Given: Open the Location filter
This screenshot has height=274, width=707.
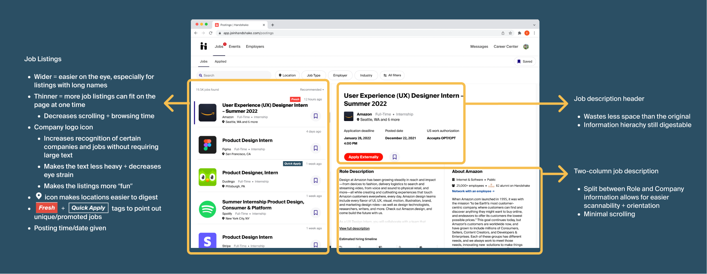Looking at the screenshot, I should (x=287, y=75).
